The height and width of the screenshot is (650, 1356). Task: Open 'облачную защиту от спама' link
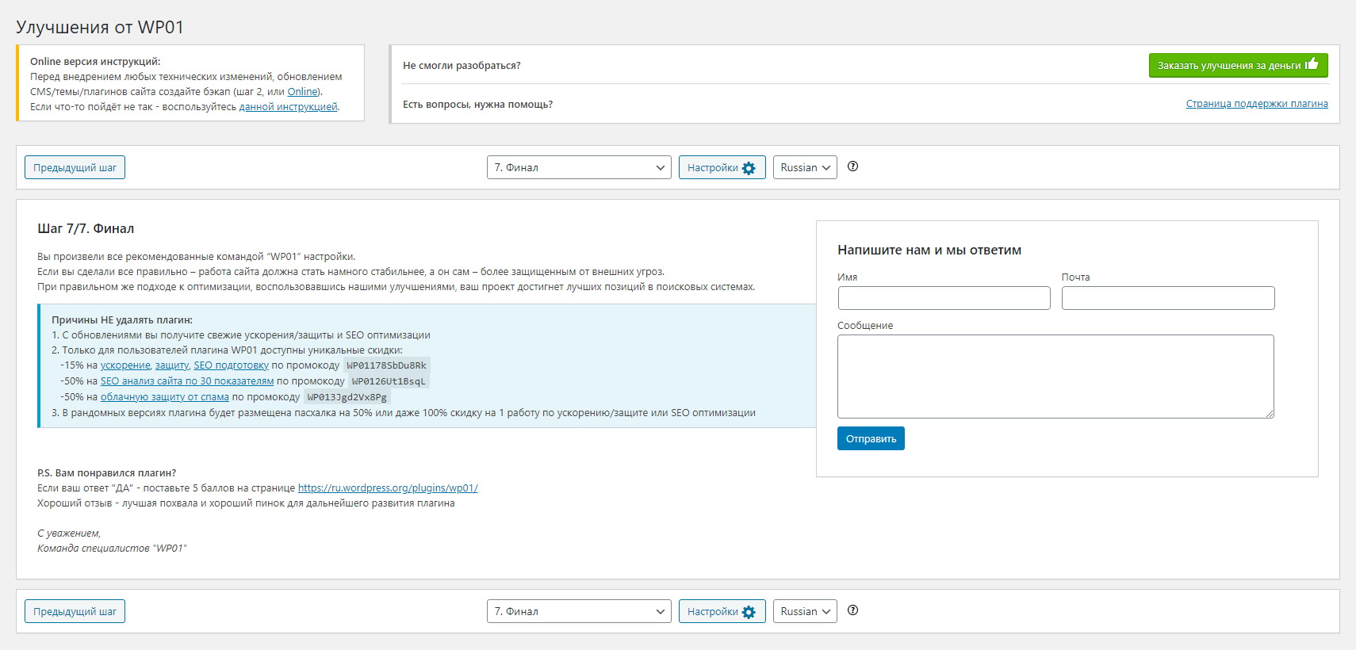click(x=165, y=397)
